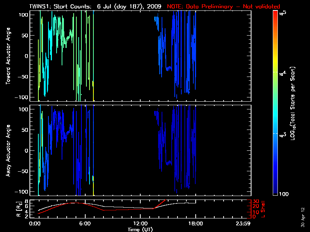
Task: Pick the "12:00" time tick label
Action: (x=141, y=223)
